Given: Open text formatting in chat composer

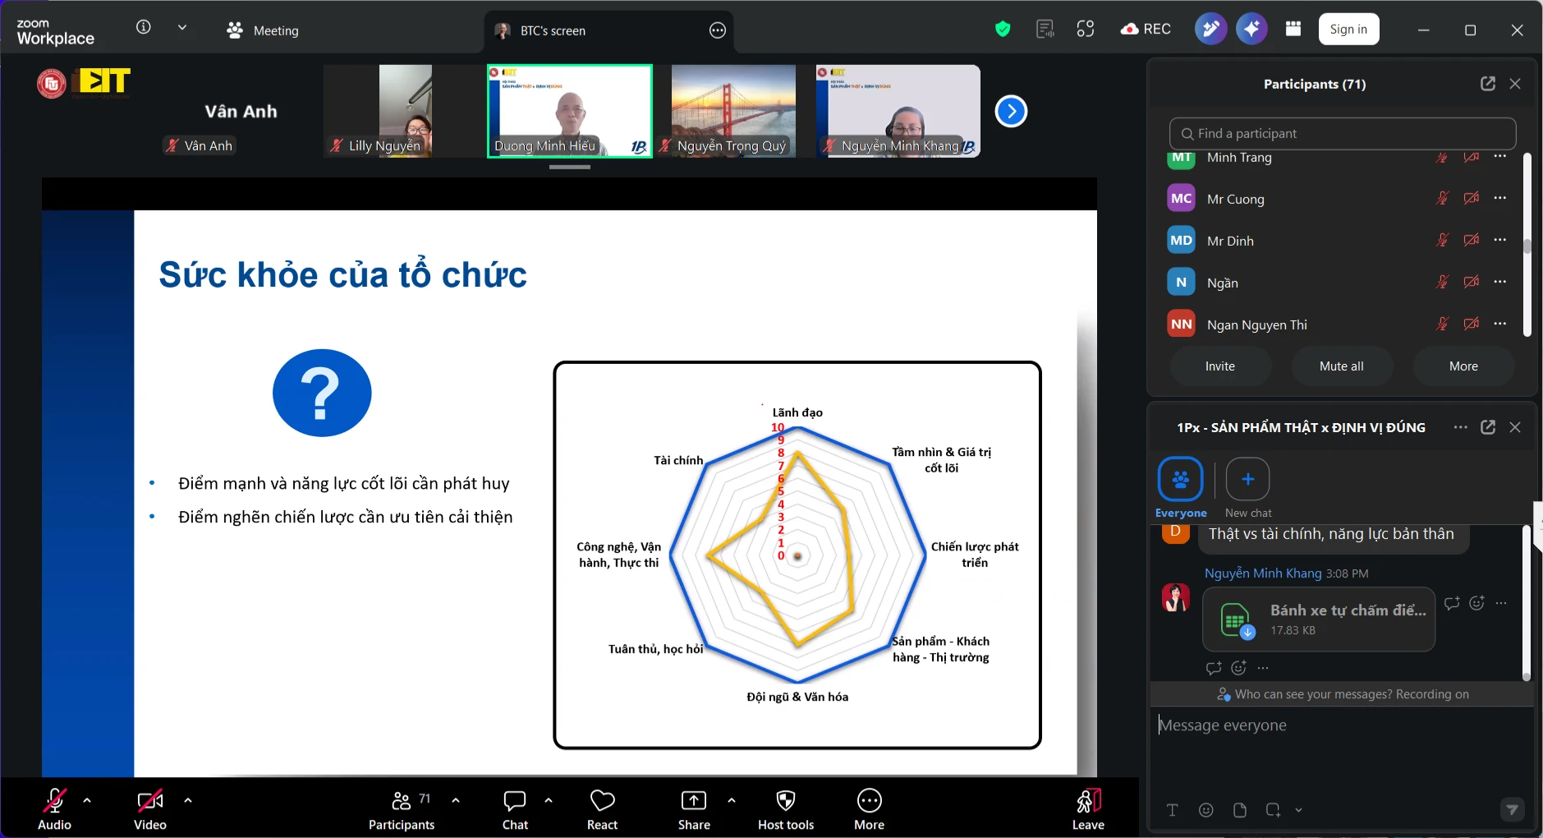Looking at the screenshot, I should [x=1173, y=810].
